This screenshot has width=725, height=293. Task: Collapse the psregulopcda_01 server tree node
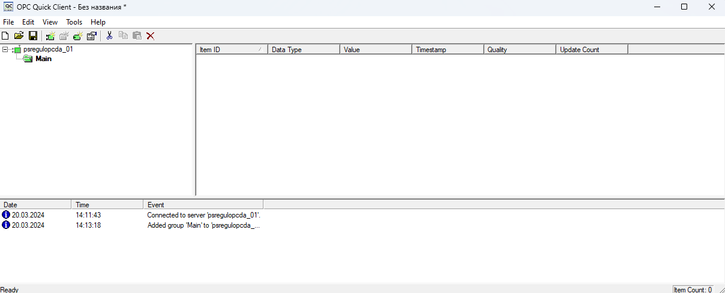(5, 50)
